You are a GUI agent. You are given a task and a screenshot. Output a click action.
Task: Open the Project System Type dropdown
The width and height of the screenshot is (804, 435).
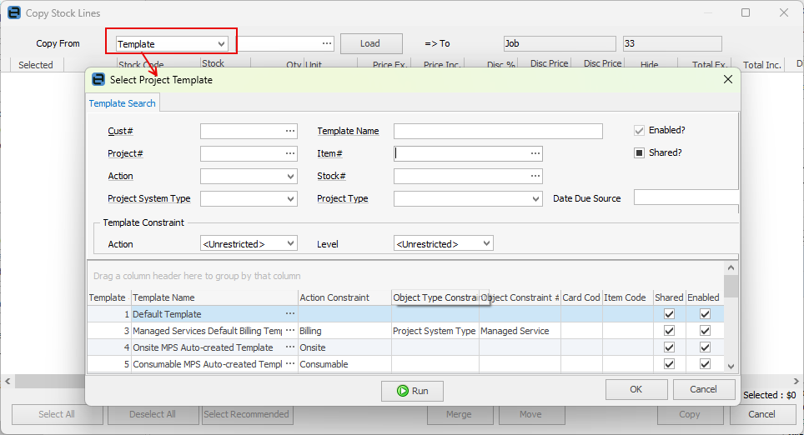coord(290,199)
